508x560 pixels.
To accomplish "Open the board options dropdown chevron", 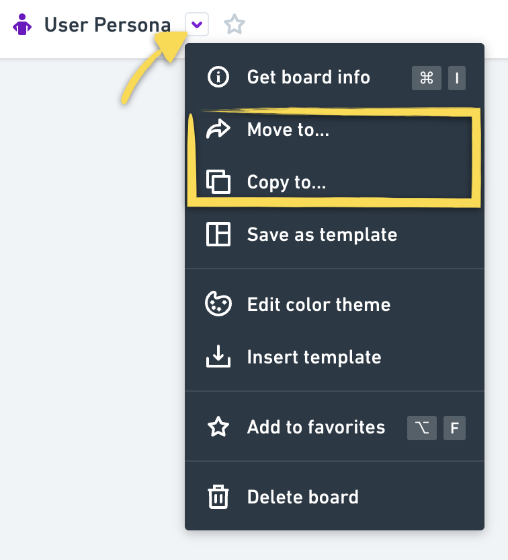I will pyautogui.click(x=197, y=24).
